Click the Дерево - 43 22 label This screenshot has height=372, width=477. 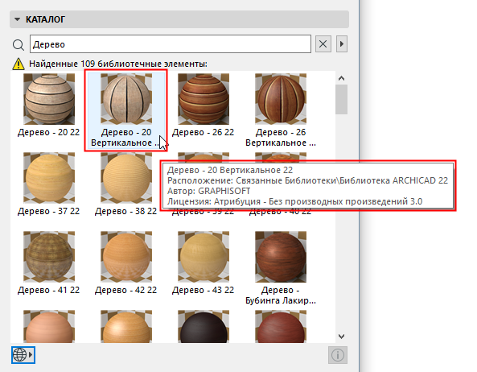204,290
